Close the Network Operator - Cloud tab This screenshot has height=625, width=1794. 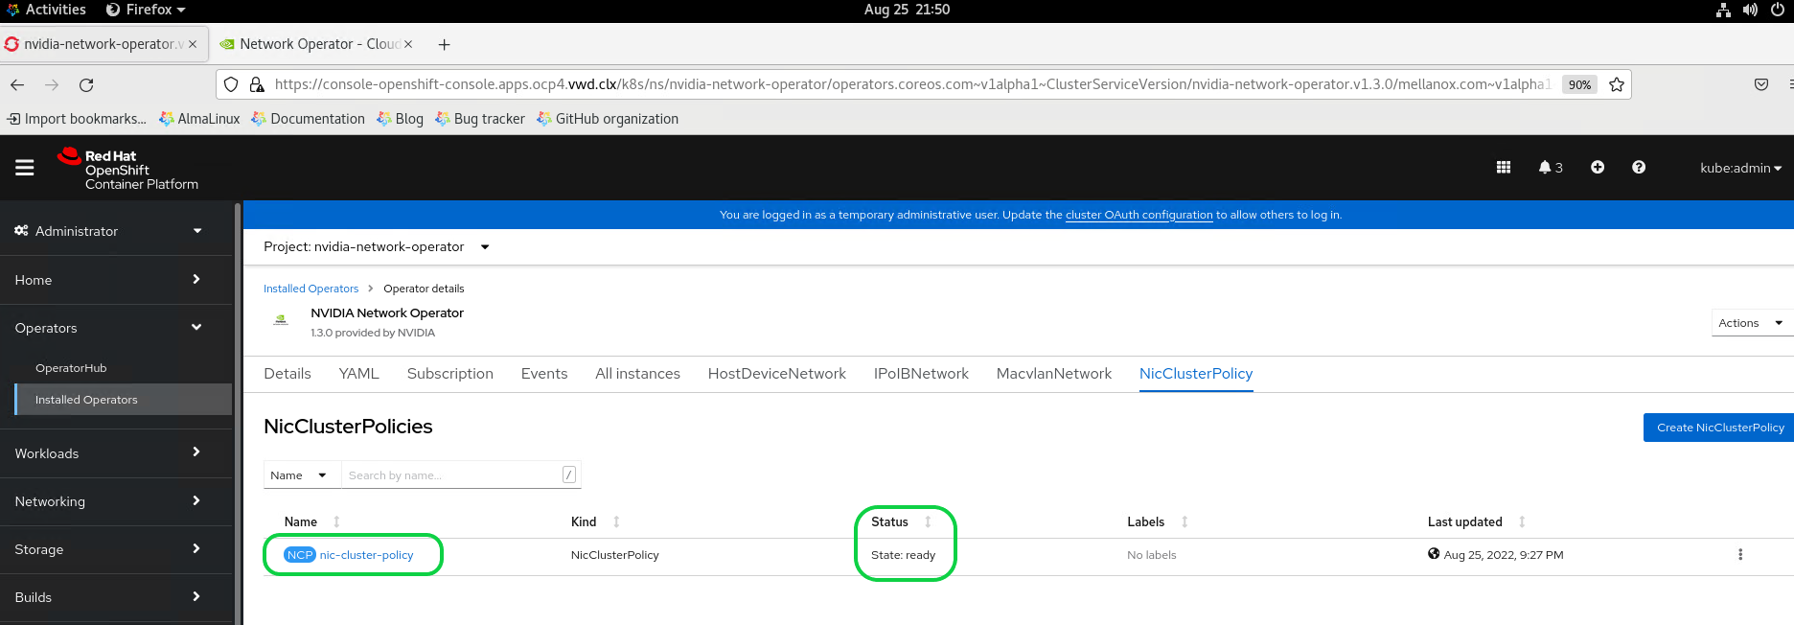coord(408,44)
